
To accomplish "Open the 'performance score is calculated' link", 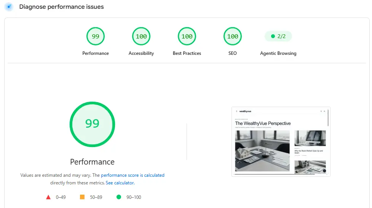I will point(133,175).
